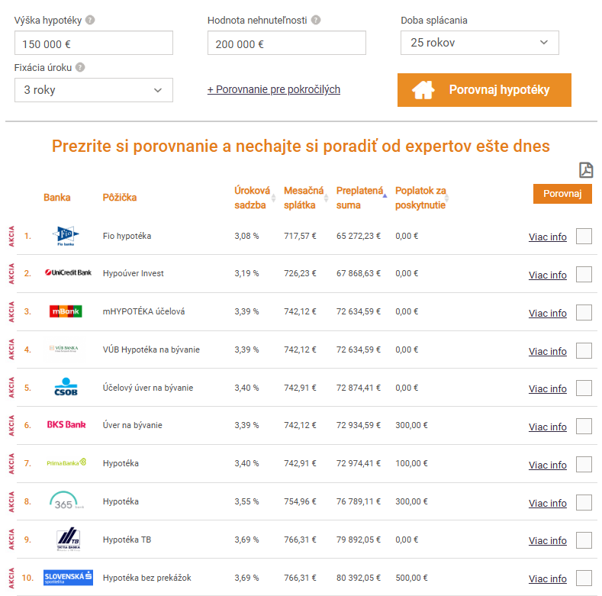Click help icon next to Hodnota nehnuteľnosti

point(316,20)
